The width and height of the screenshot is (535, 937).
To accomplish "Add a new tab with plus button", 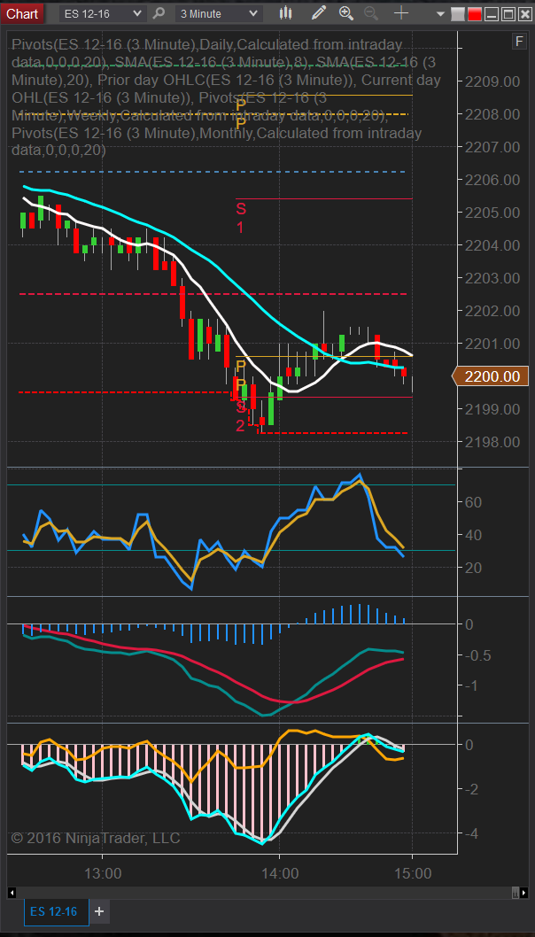I will (99, 911).
